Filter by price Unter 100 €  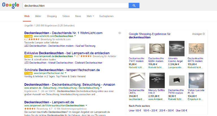point(135,111)
